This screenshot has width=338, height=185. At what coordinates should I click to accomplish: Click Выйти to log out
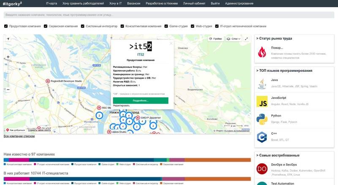pyautogui.click(x=215, y=3)
